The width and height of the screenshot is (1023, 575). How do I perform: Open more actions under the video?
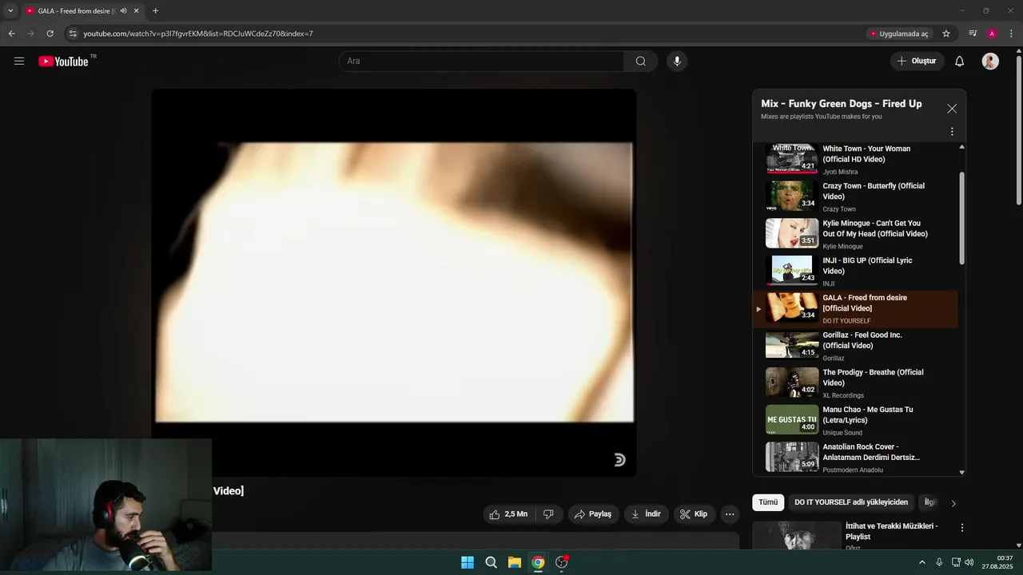coord(730,514)
